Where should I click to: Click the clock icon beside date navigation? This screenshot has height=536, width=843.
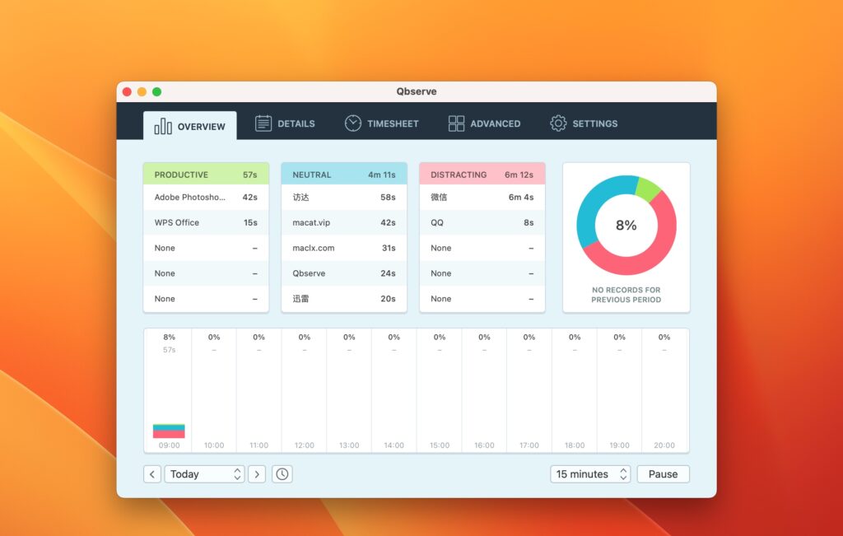pyautogui.click(x=282, y=474)
